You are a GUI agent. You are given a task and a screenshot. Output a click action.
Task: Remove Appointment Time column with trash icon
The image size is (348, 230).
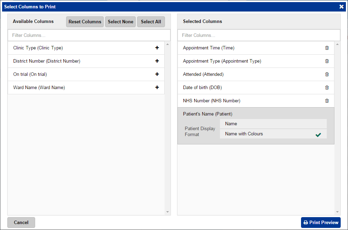tap(327, 48)
